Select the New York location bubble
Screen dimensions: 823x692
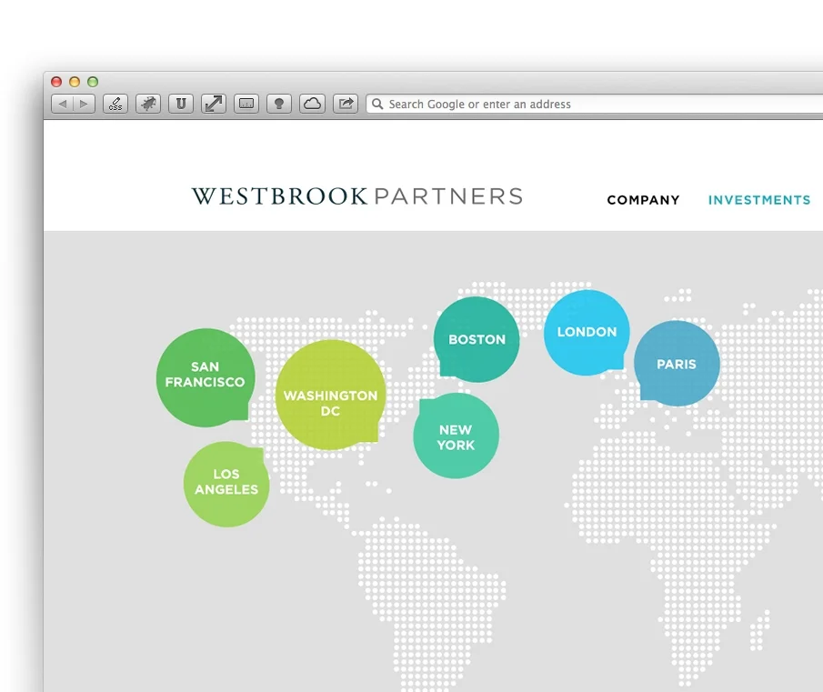tap(456, 436)
